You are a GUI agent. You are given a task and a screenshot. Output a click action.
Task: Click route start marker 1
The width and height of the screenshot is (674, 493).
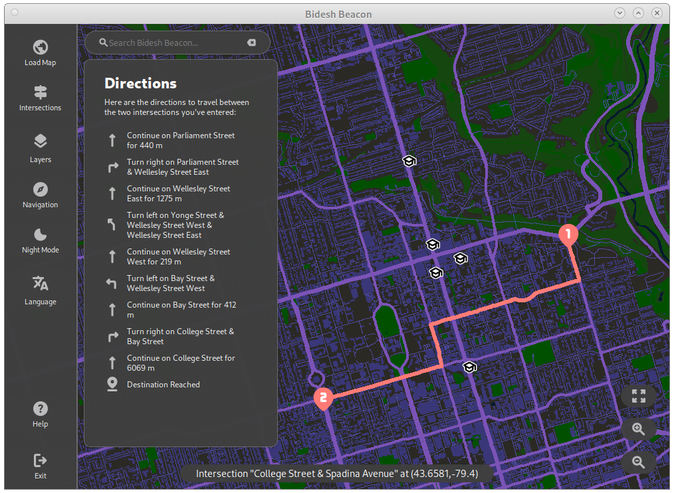point(568,235)
